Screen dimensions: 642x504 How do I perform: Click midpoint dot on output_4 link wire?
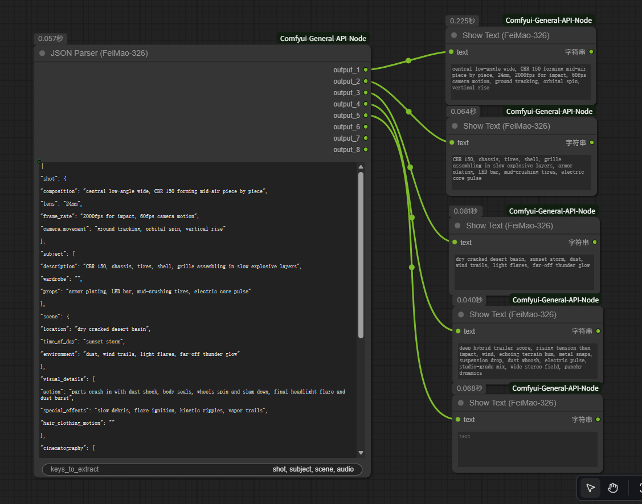point(412,218)
